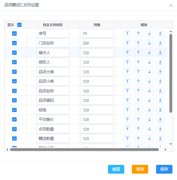Click the custom name field showing 品项编码
This screenshot has height=180, width=177.
click(x=53, y=100)
